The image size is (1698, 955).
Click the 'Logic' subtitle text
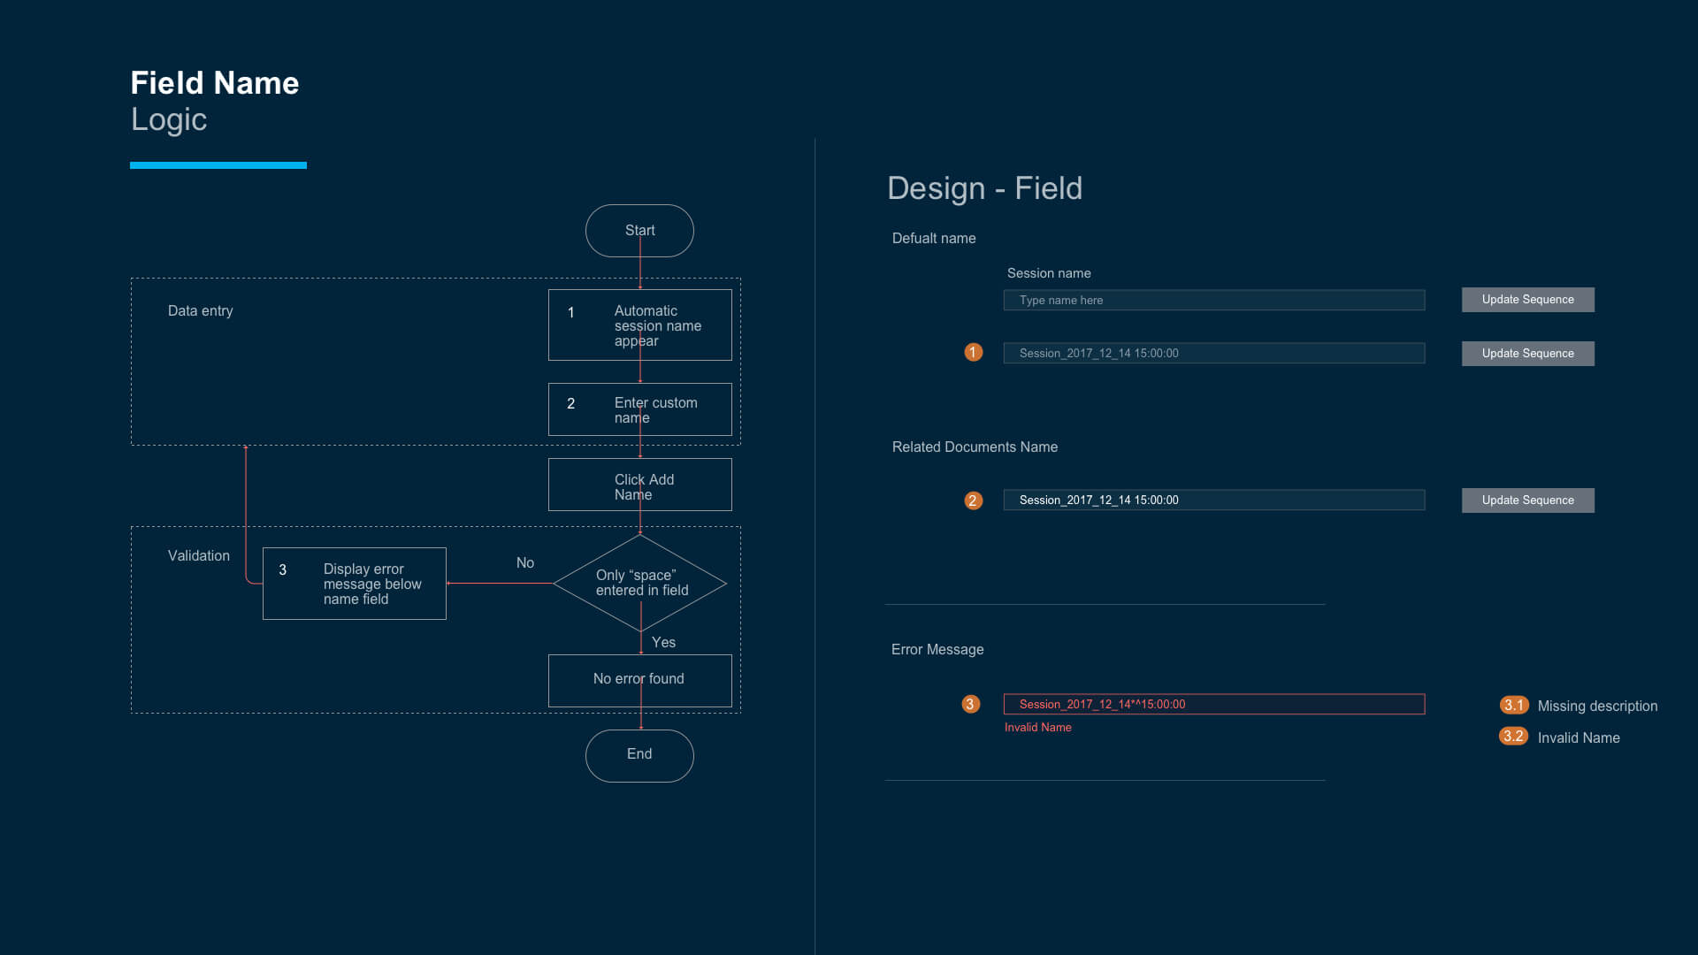coord(169,119)
